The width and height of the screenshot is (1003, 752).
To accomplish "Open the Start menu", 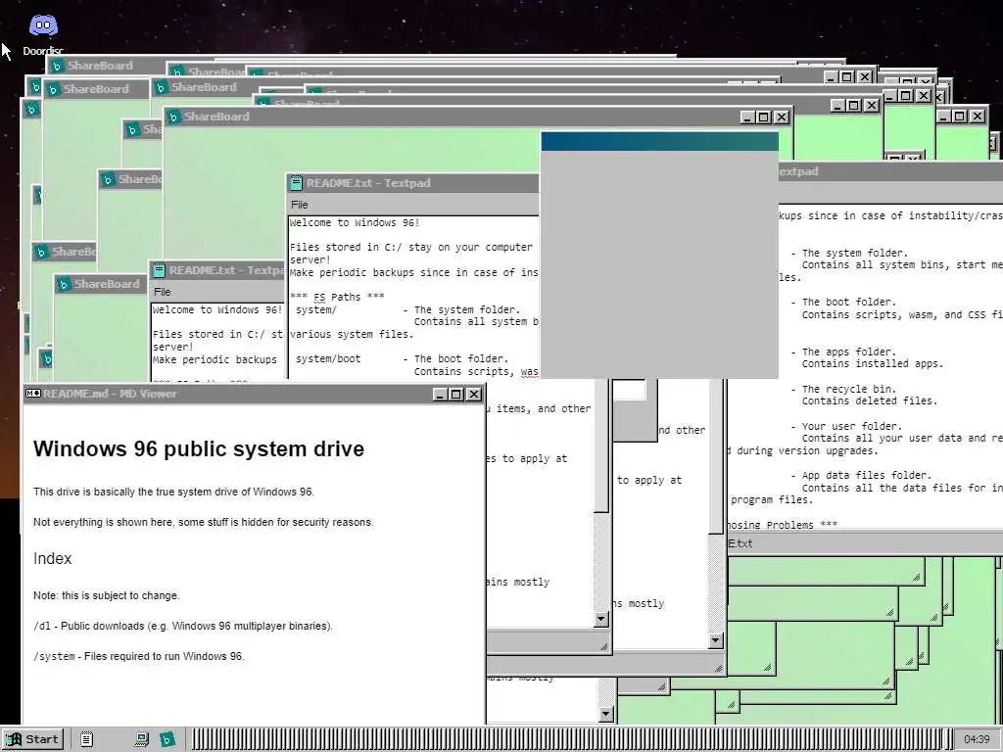I will point(33,739).
